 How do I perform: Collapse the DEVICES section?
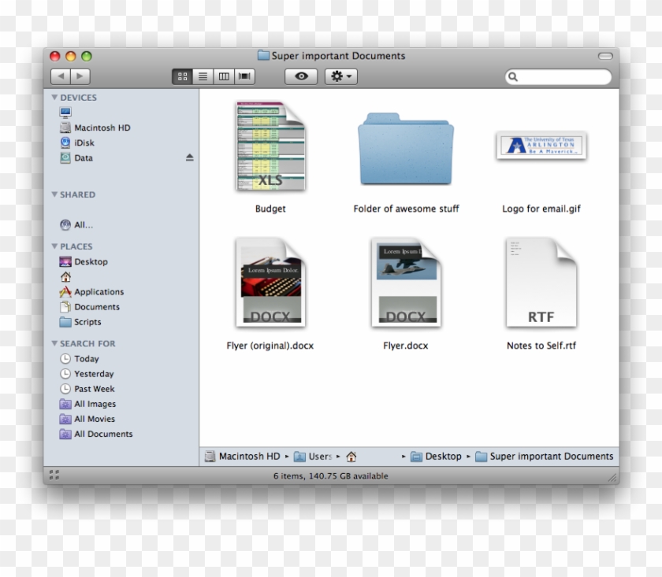(x=54, y=97)
